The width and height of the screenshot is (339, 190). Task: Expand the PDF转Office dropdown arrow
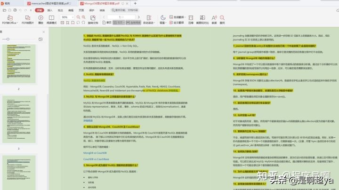point(17,23)
